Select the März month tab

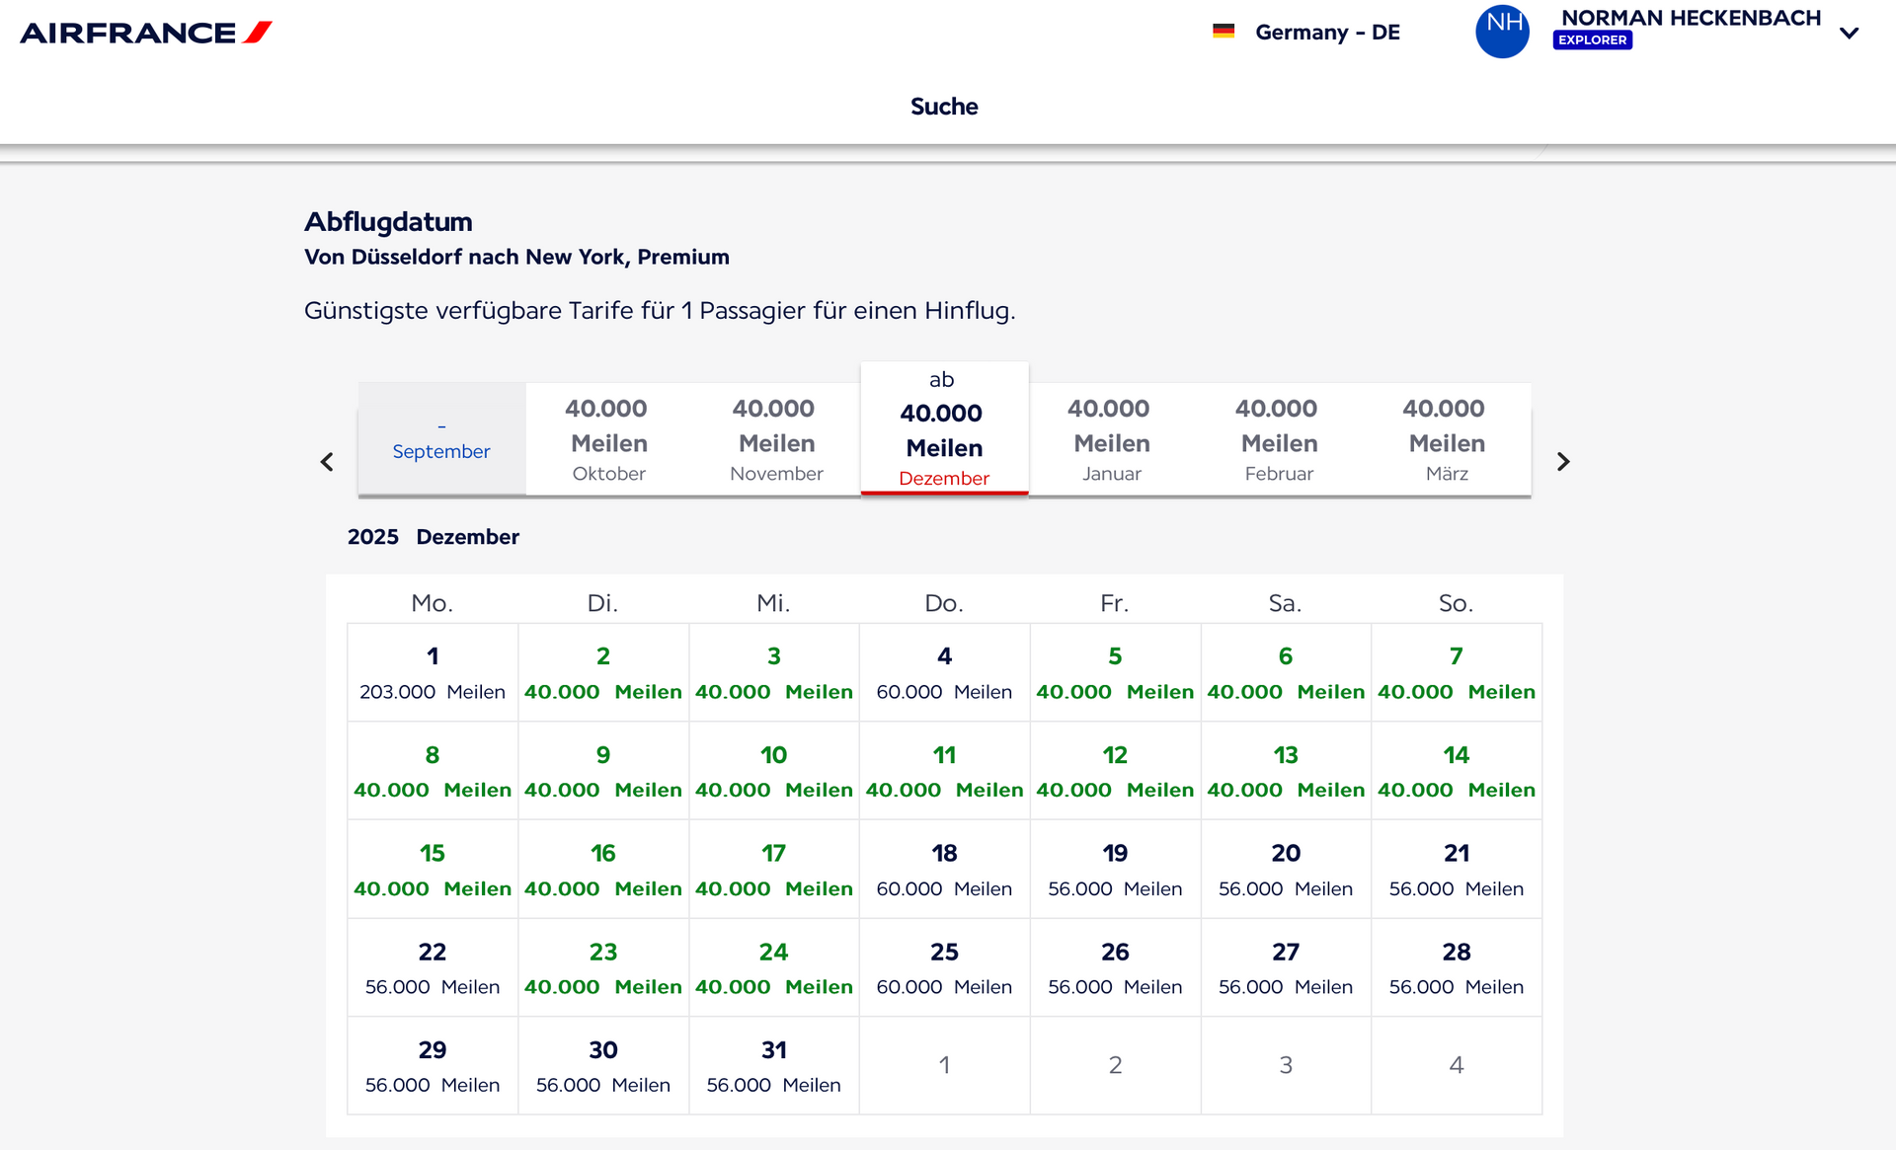point(1447,439)
